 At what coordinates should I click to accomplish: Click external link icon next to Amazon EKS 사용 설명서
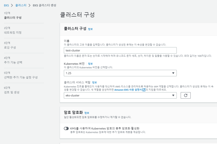click(144, 90)
